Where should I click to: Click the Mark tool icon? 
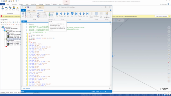[x=72, y=14]
